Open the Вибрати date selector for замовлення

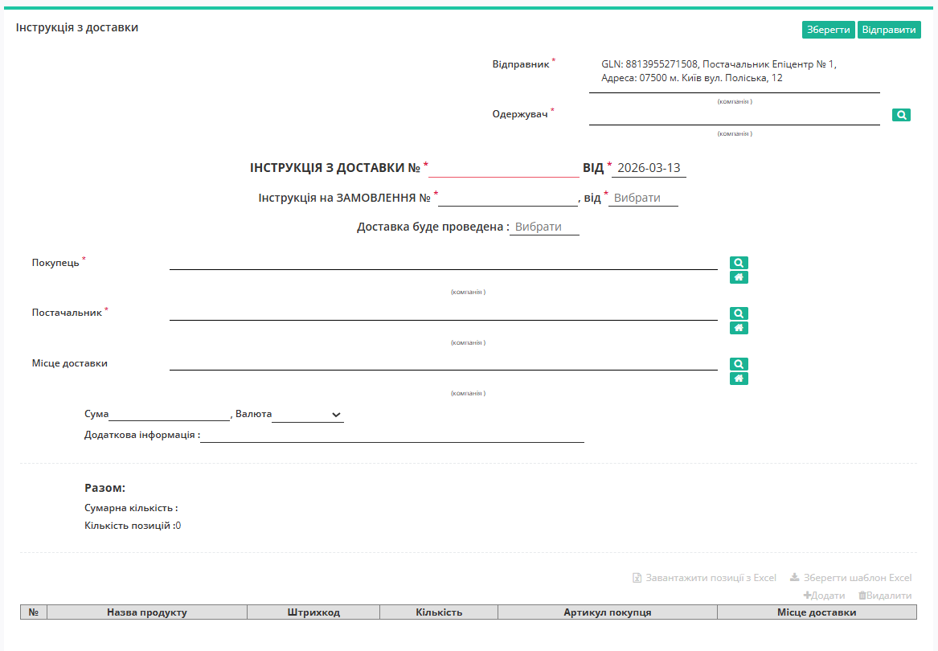coord(641,196)
